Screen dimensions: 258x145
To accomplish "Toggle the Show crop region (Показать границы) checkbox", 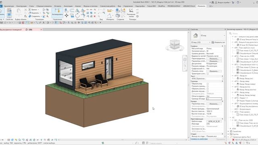I will coord(208,86).
